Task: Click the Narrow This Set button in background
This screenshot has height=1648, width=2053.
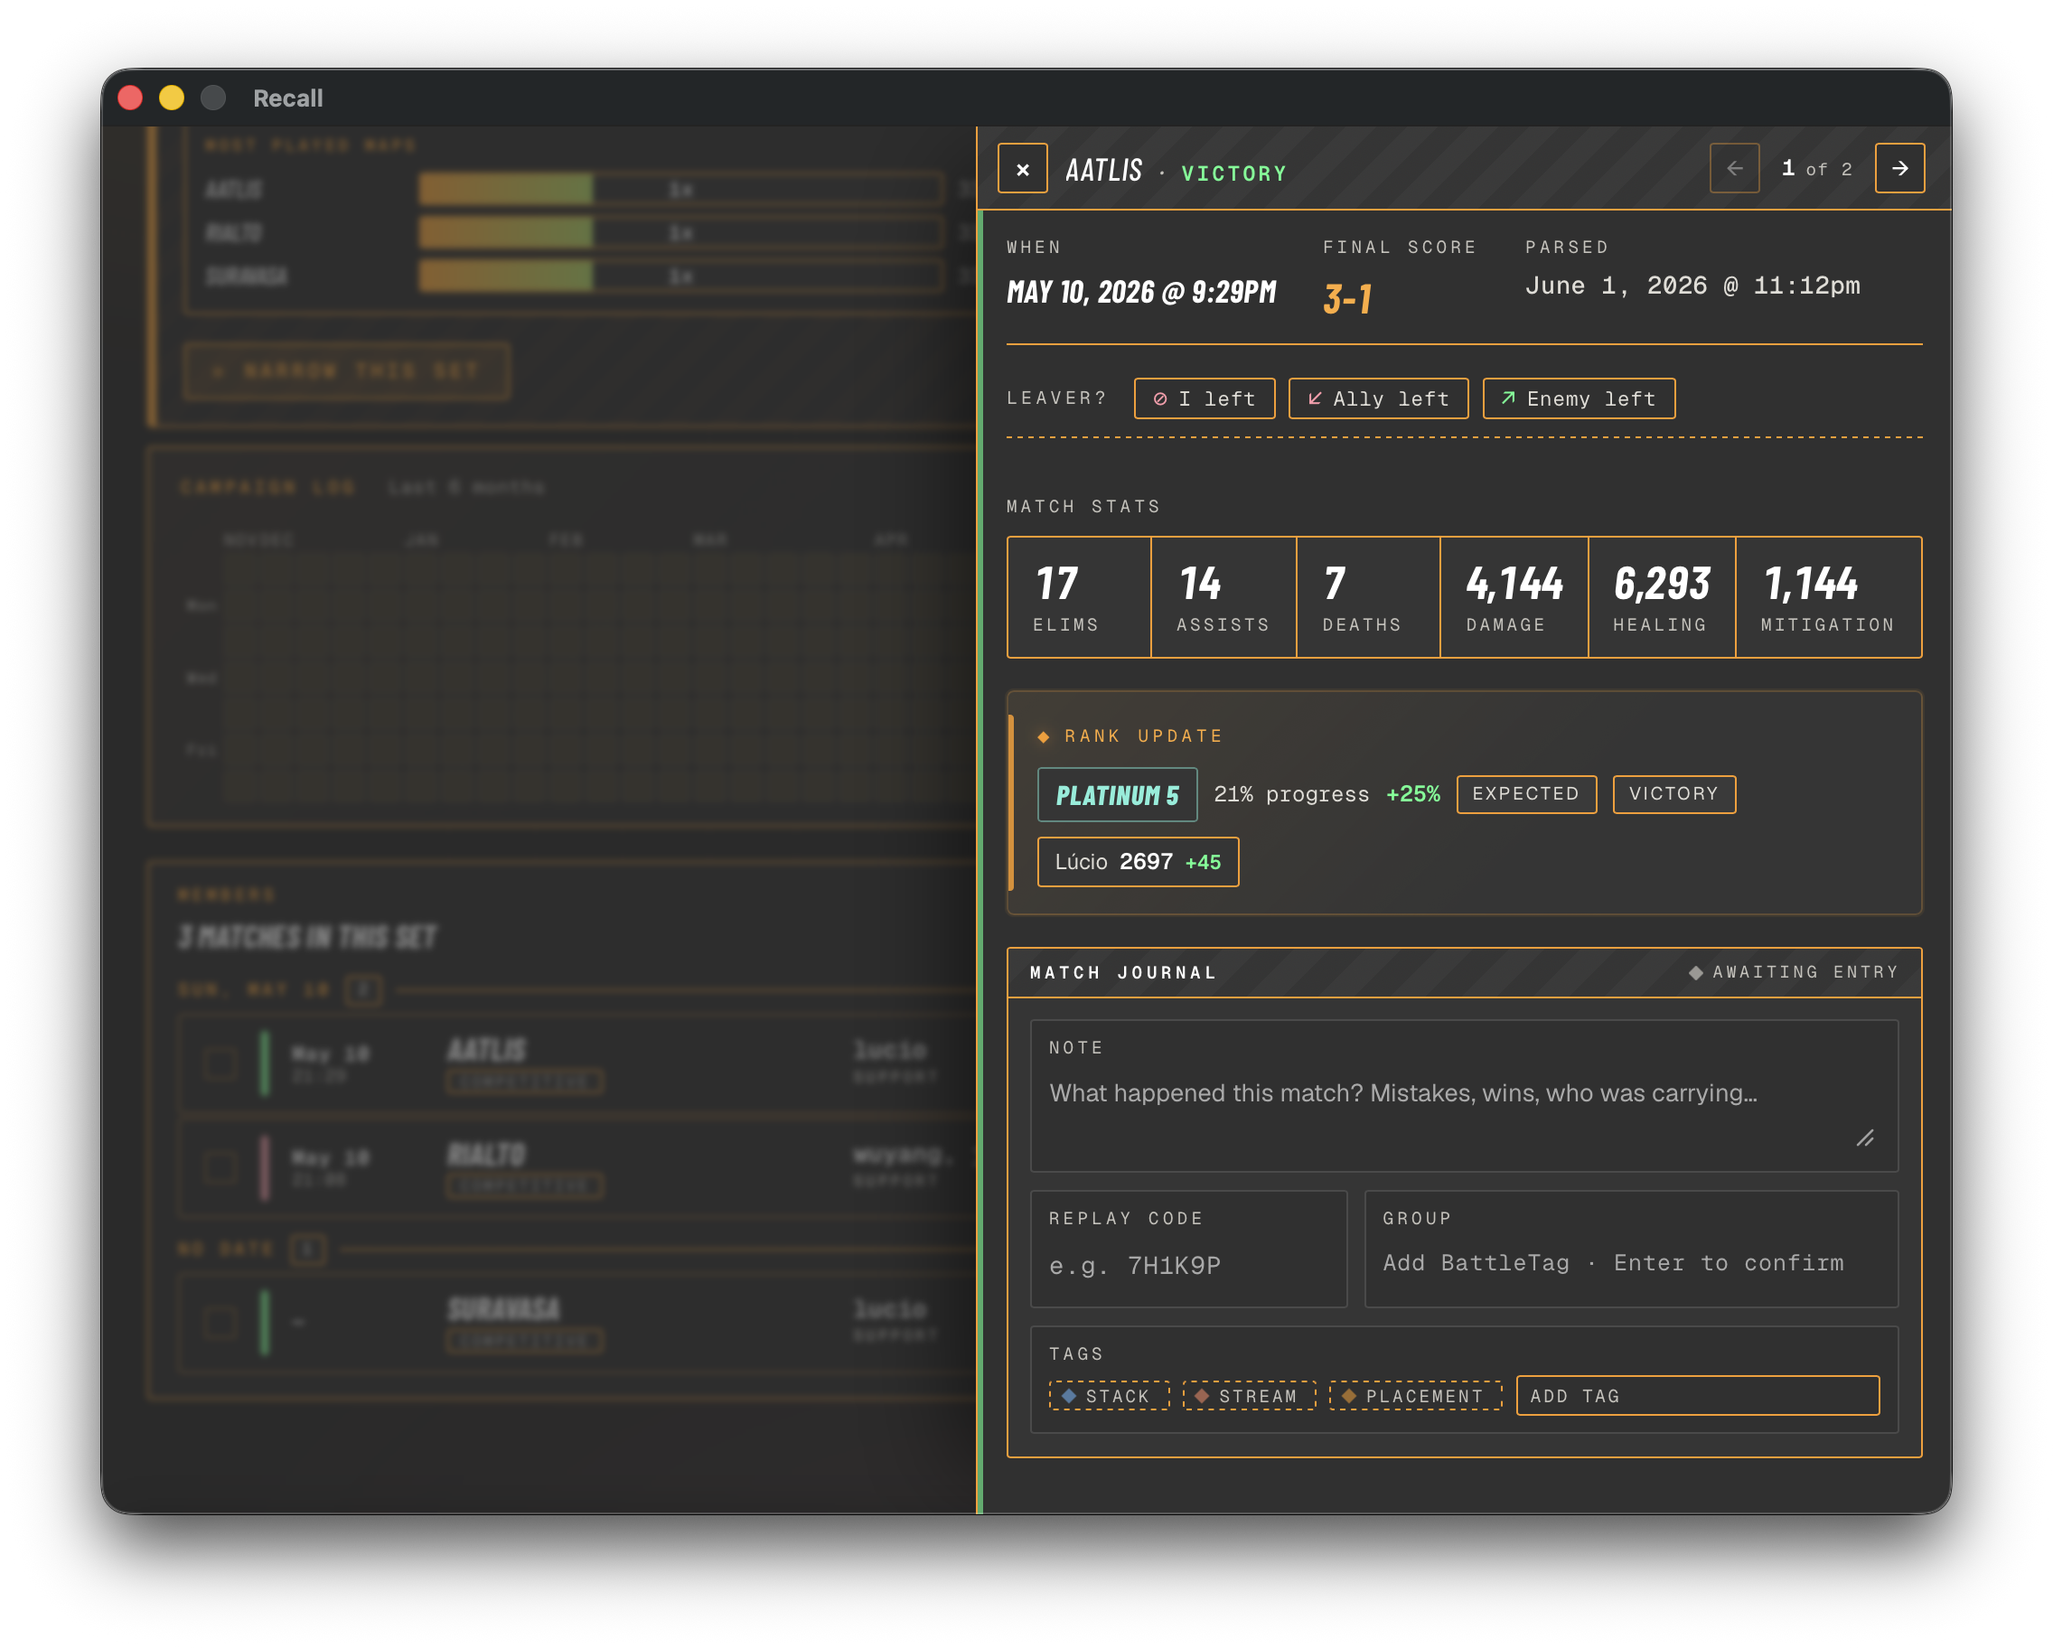Action: [x=347, y=371]
